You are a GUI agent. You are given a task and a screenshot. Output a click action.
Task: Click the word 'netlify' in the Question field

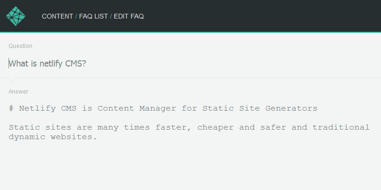50,63
